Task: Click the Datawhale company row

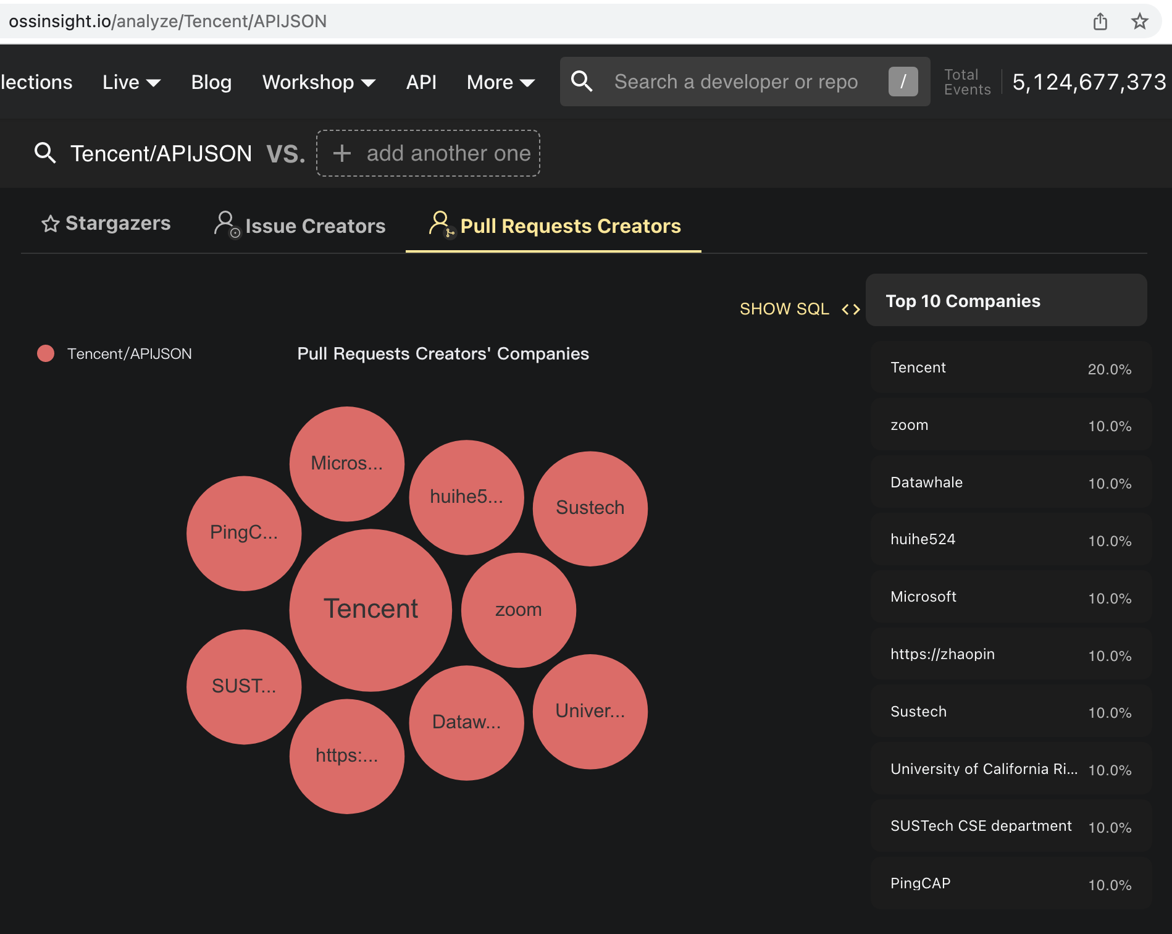Action: pyautogui.click(x=1011, y=482)
